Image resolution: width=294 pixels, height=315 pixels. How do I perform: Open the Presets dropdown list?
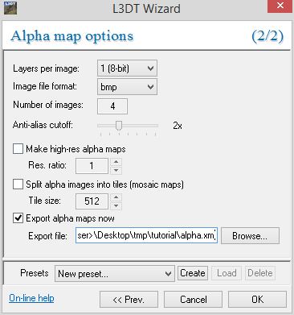115,274
